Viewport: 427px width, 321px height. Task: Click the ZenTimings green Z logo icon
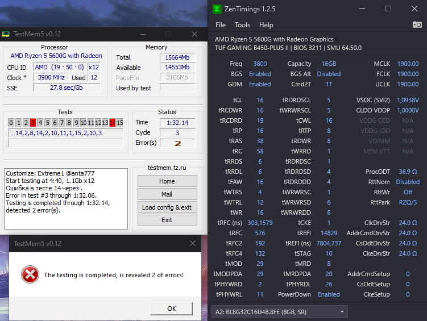(x=217, y=9)
